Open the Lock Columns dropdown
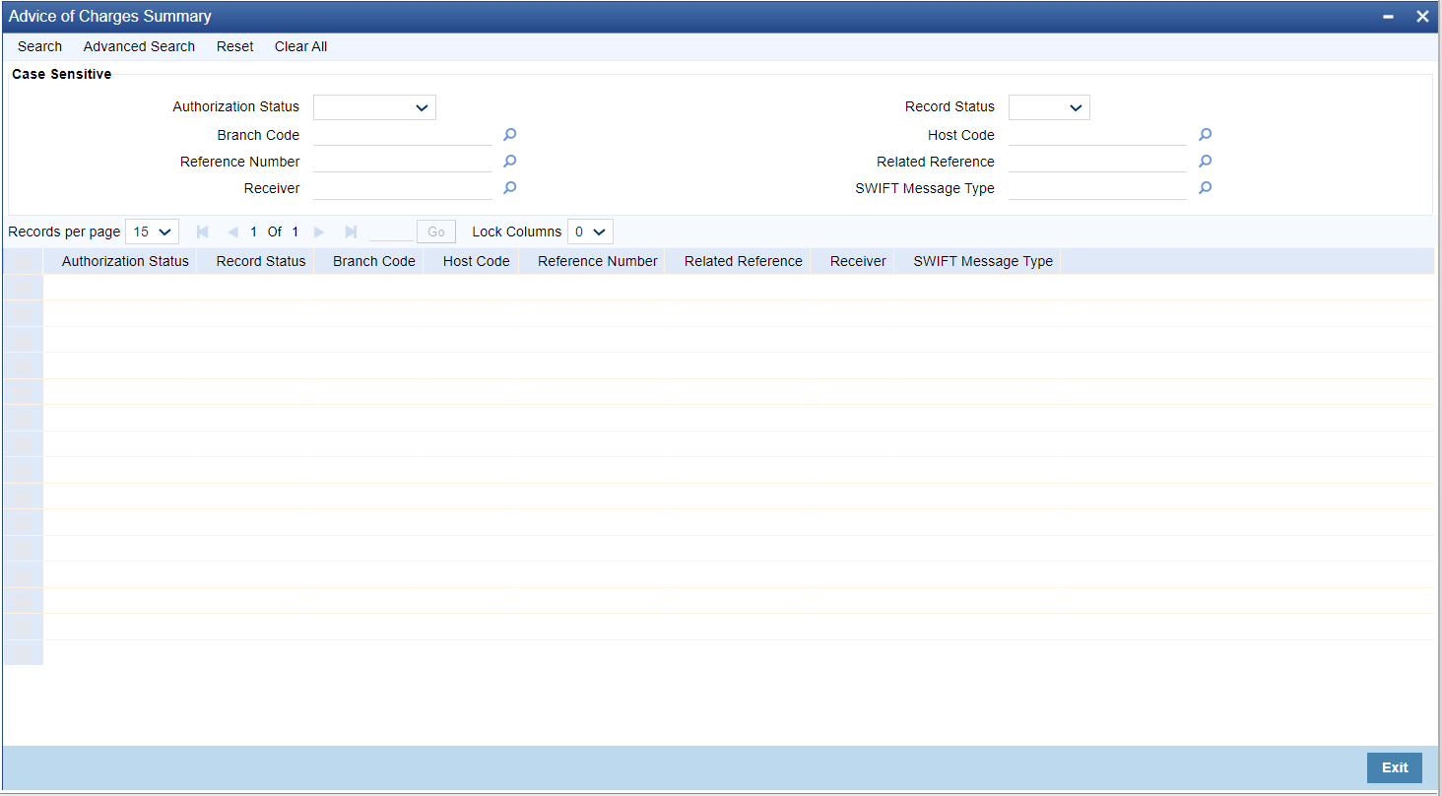The height and width of the screenshot is (796, 1442). (590, 232)
